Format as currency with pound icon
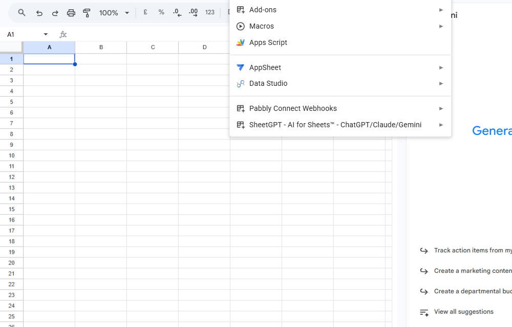 tap(145, 12)
